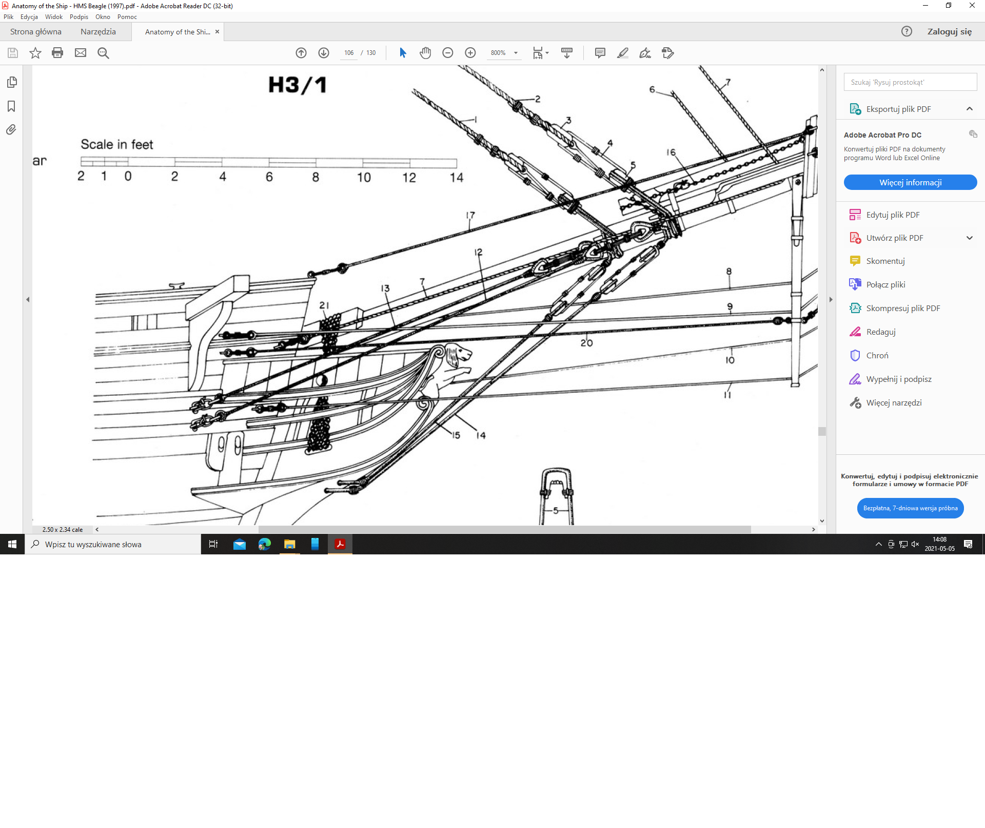Viewport: 985px width, 828px height.
Task: Collapse the right tools pane arrow
Action: pos(831,299)
